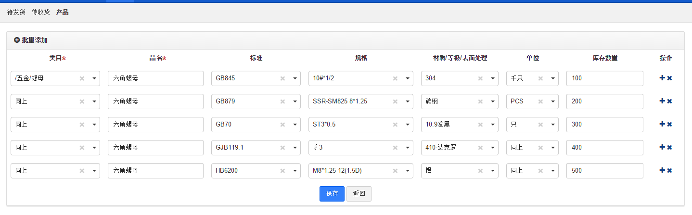Open the PCS unit dropdown

tap(552, 101)
